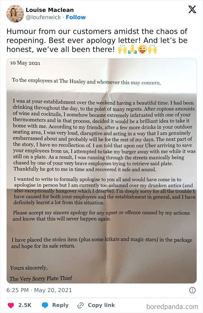203x313 pixels.
Task: Click the tweet text about reopening chaos
Action: (97, 40)
